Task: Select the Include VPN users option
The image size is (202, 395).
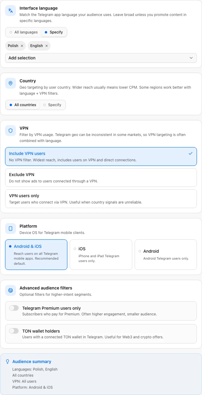Action: [101, 156]
